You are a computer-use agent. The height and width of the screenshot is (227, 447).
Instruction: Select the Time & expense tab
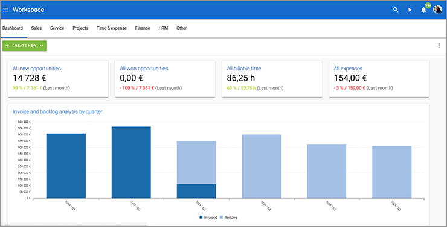112,28
